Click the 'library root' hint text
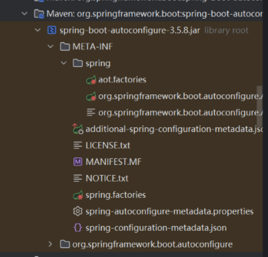Screen dimensions: 268x257 [226, 30]
